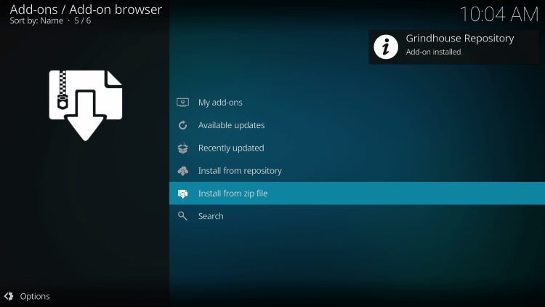Open the My add-ons entry
The image size is (545, 307).
357,103
